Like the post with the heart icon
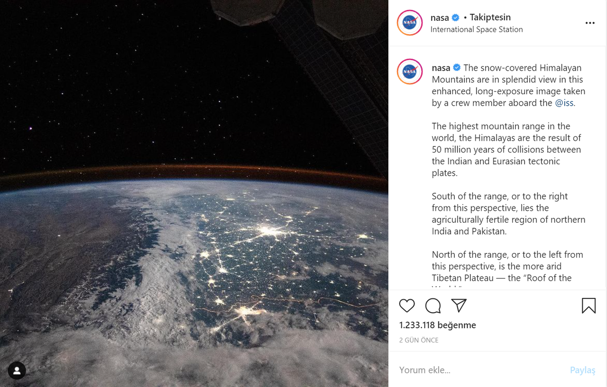This screenshot has height=387, width=607. pos(407,306)
